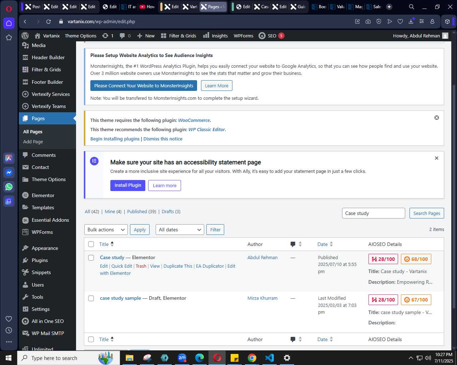Click Search Pages button
Screen dimensions: 457x365
click(x=427, y=213)
